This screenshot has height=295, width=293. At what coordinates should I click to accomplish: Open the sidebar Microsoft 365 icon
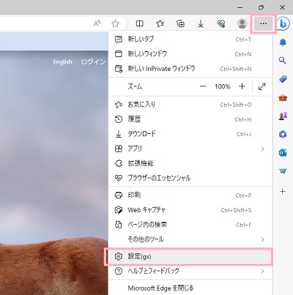click(x=283, y=135)
